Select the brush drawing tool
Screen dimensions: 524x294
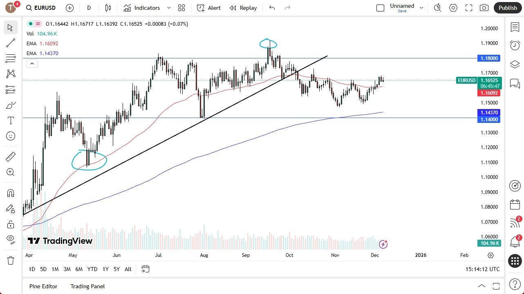[10, 105]
